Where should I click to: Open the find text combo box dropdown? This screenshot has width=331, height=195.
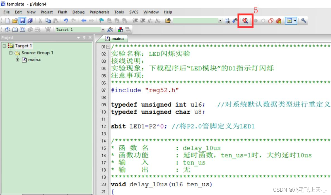pyautogui.click(x=220, y=20)
